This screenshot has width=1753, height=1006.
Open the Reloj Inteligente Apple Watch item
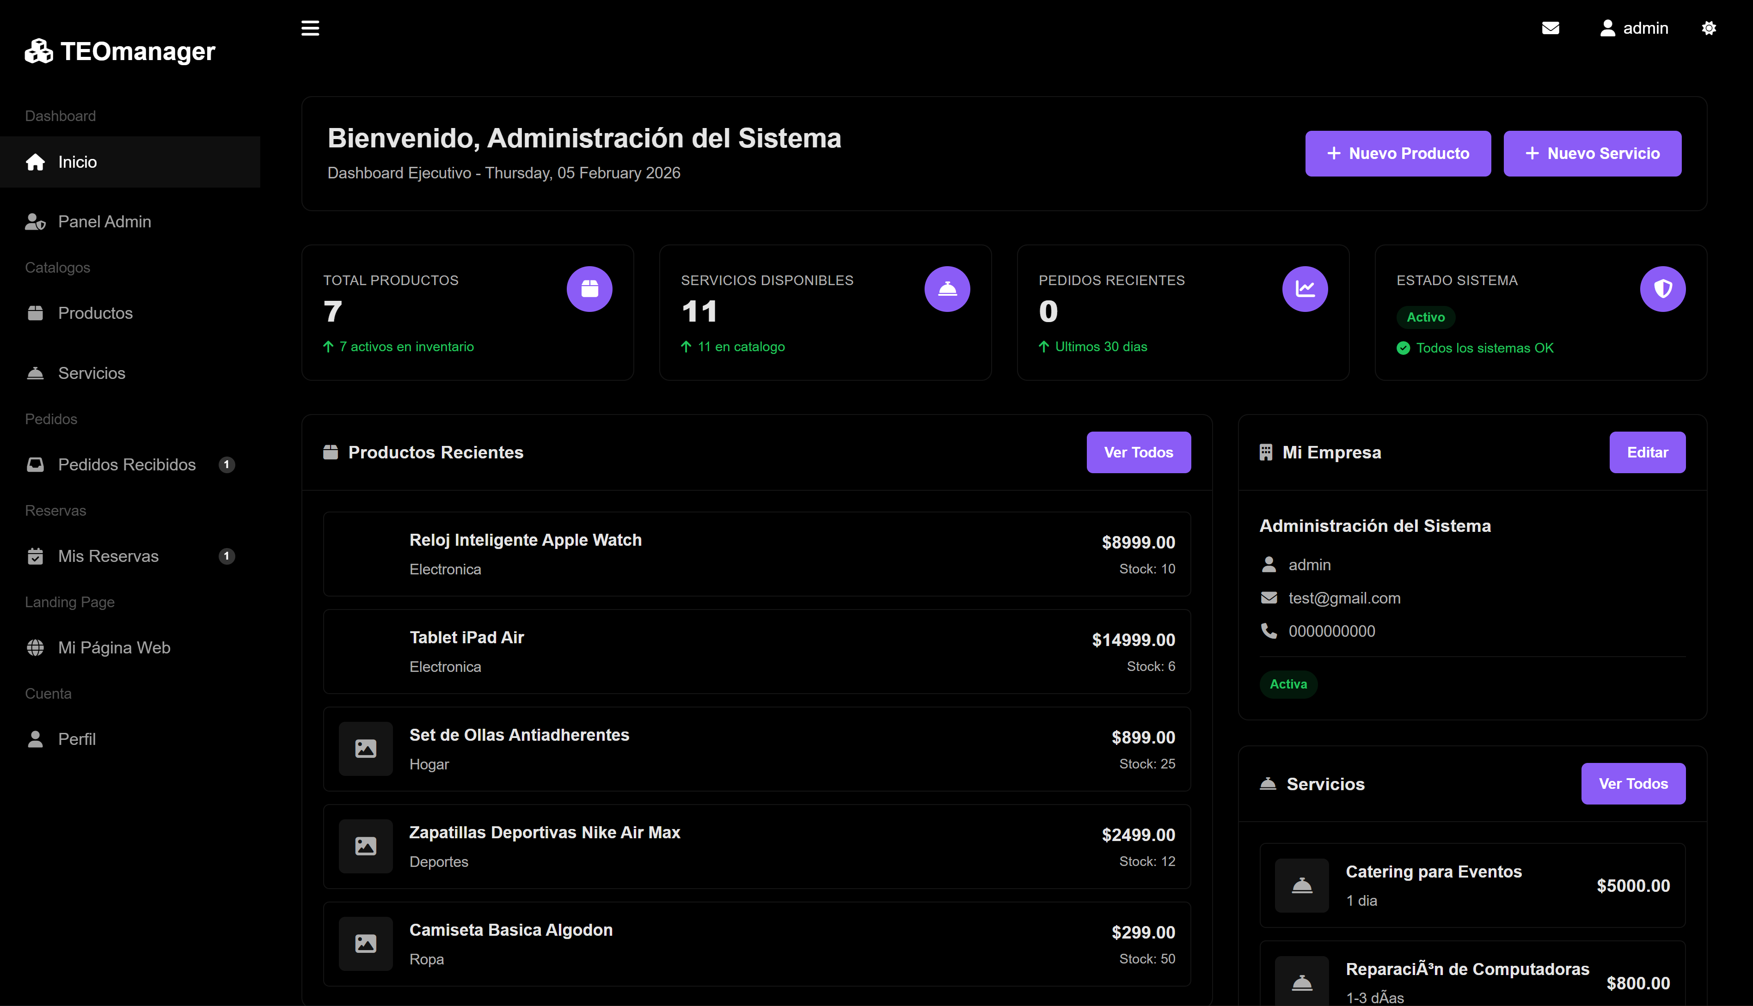click(525, 540)
